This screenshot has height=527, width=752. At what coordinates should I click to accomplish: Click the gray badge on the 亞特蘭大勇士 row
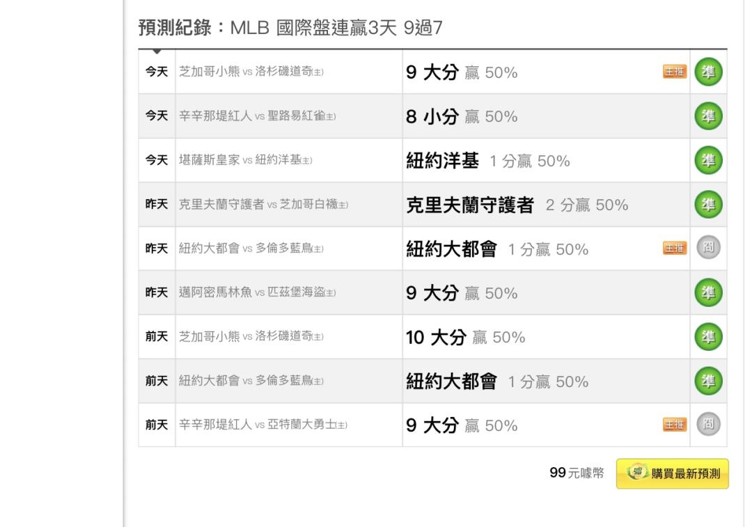[x=709, y=425]
